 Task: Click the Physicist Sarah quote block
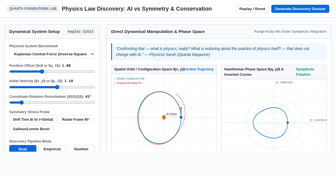pos(219,52)
